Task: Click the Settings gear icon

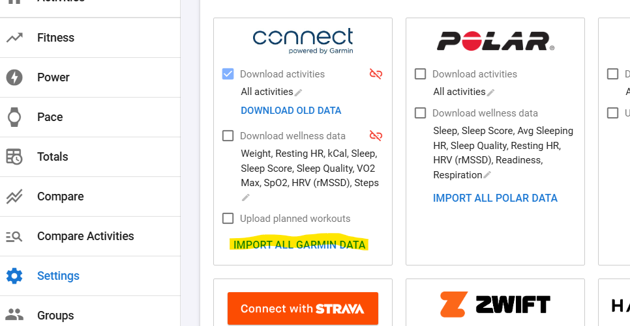Action: click(x=14, y=276)
